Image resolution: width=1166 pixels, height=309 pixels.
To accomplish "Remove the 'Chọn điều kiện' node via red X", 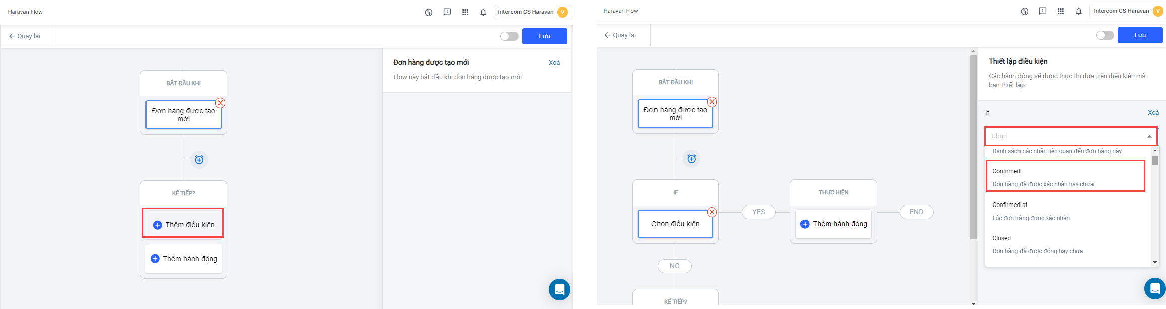I will pos(712,212).
